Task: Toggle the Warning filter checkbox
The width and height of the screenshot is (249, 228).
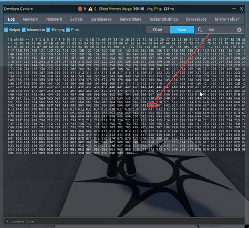Action: pyautogui.click(x=48, y=29)
